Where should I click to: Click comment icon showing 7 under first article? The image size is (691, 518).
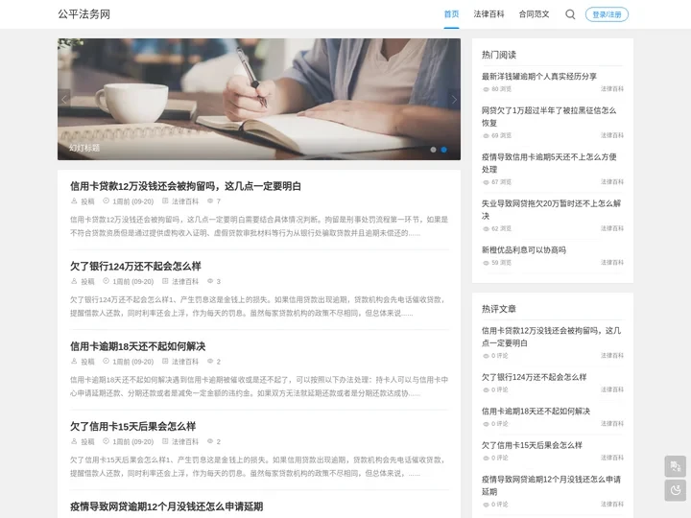tap(210, 200)
